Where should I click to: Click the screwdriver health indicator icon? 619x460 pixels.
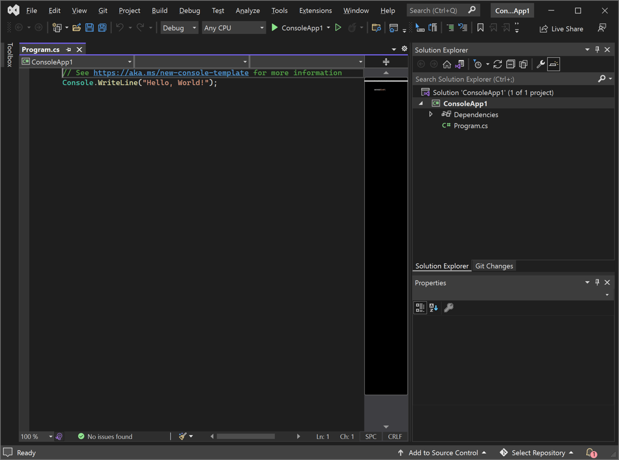coord(59,436)
